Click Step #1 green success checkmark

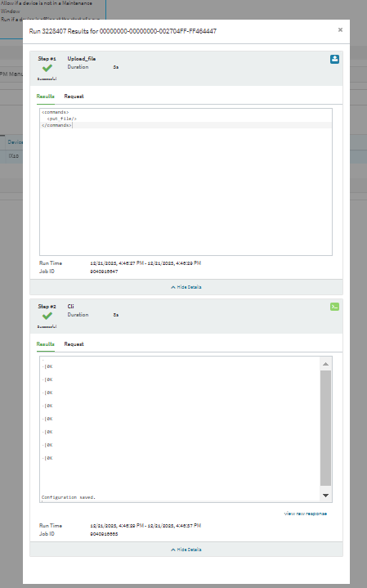tap(47, 68)
